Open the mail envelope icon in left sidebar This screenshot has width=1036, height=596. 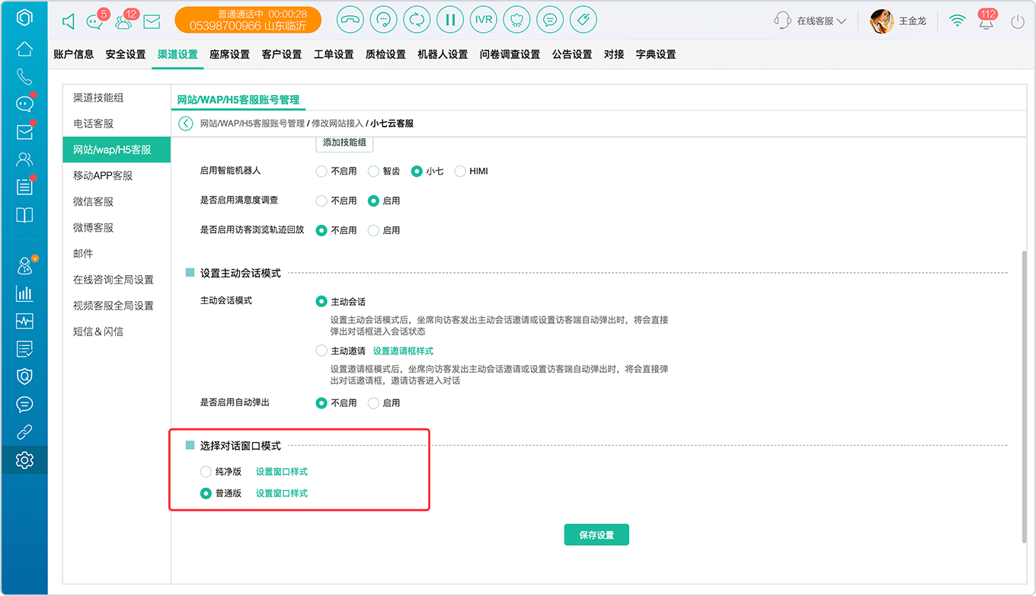[x=24, y=132]
